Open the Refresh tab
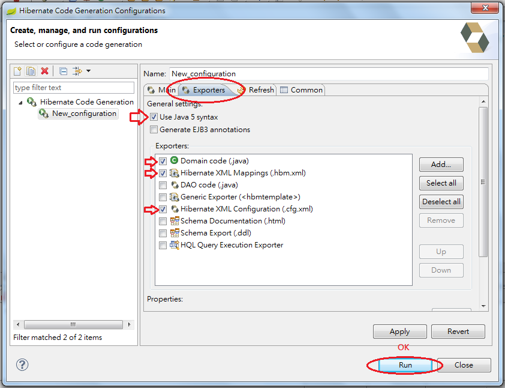The image size is (505, 388). [256, 90]
